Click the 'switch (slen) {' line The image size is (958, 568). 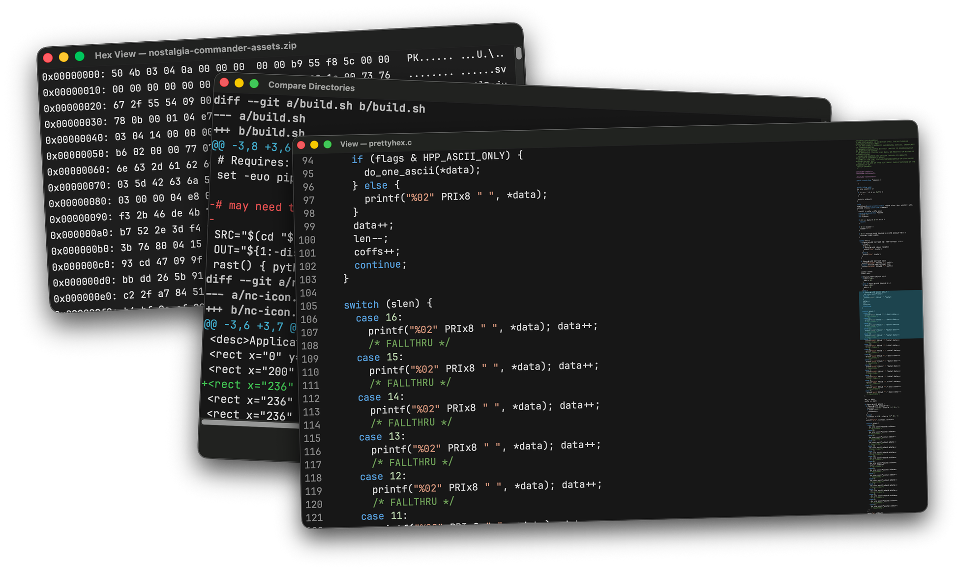[388, 304]
